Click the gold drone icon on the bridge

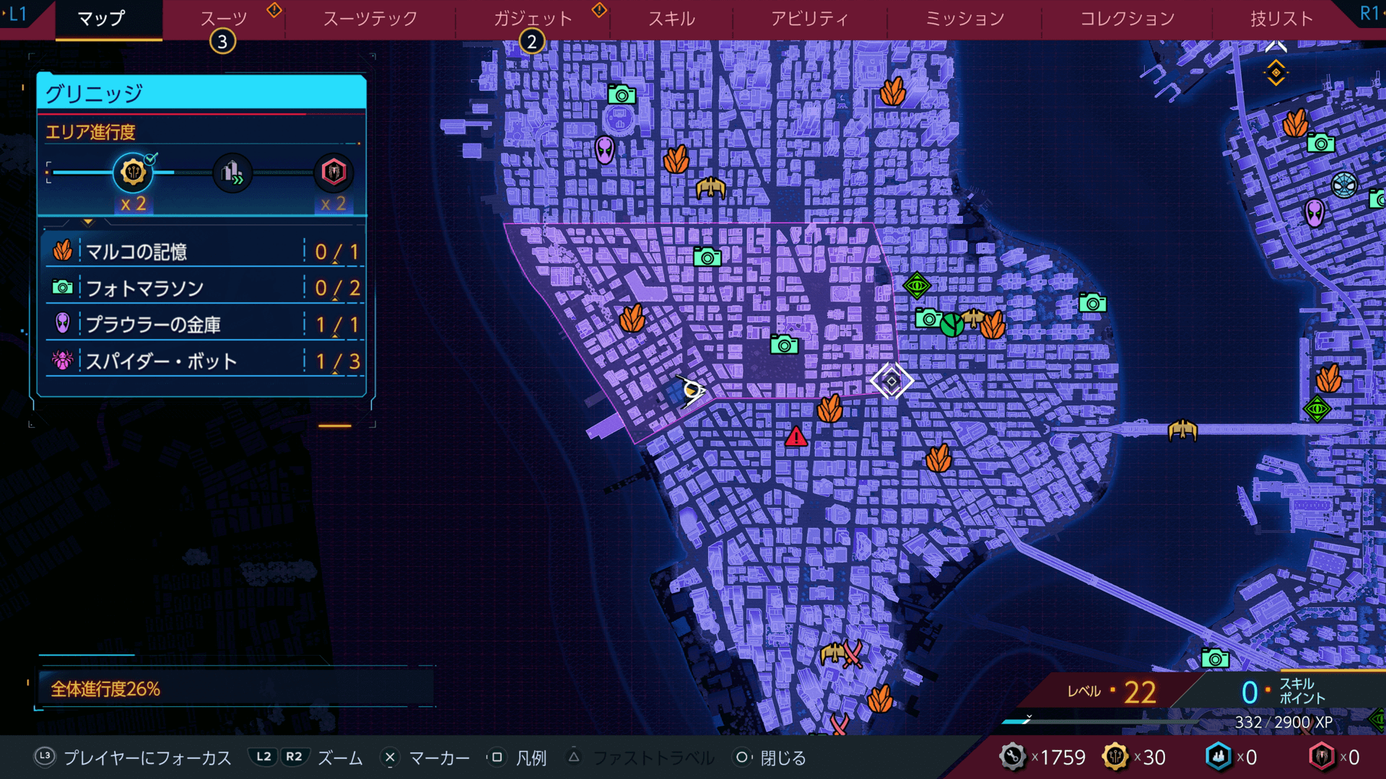1182,431
